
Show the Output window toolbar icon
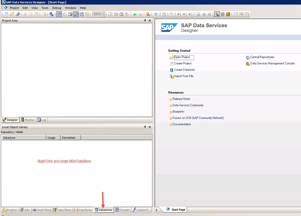81,14
